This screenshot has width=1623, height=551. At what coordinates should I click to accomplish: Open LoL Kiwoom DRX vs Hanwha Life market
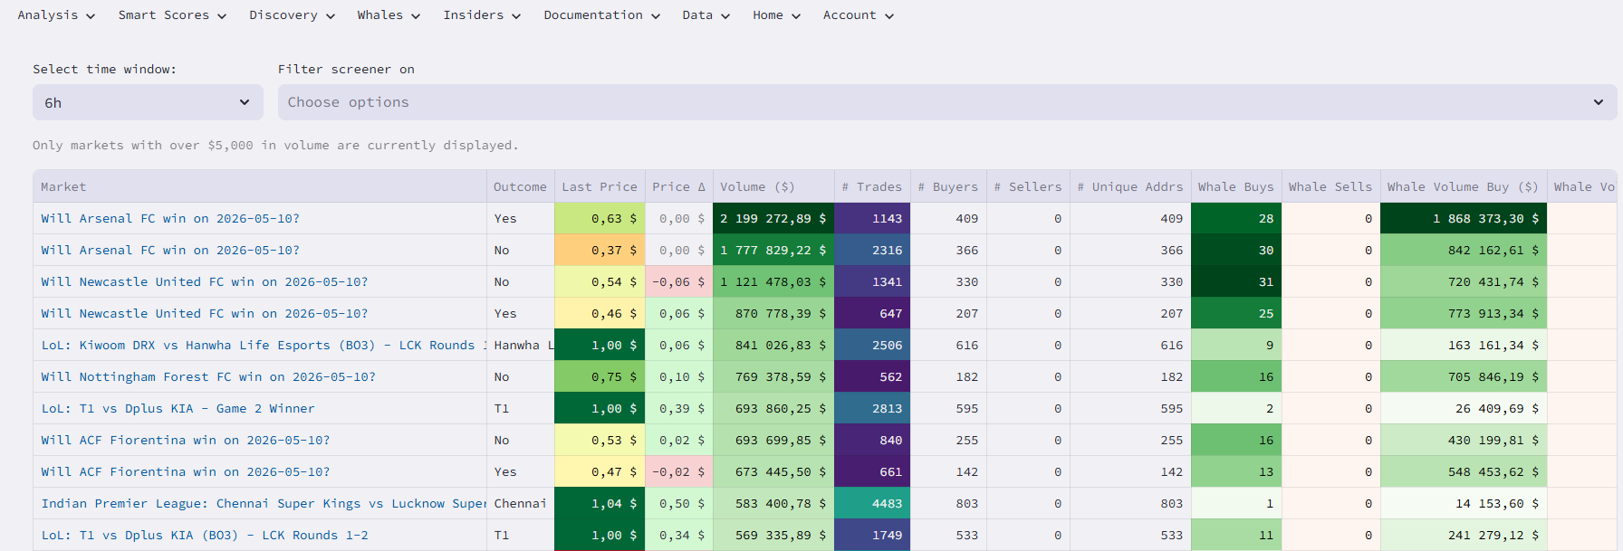(264, 346)
